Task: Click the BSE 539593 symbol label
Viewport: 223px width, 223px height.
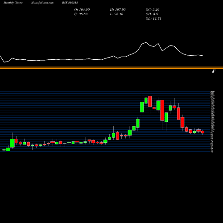Action: click(x=70, y=3)
